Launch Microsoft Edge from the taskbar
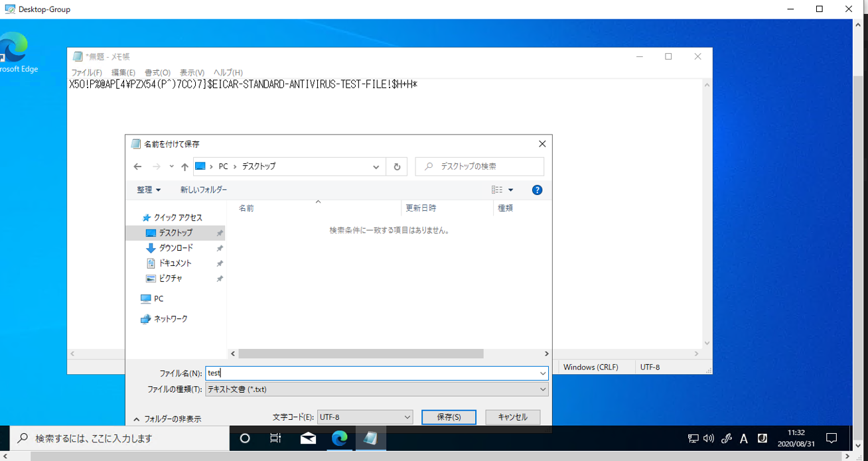Image resolution: width=868 pixels, height=461 pixels. 339,438
